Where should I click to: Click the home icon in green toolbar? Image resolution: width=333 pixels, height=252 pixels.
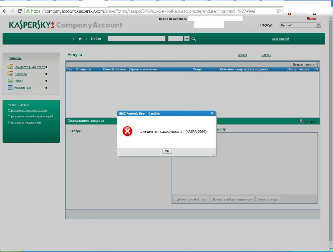click(80, 39)
